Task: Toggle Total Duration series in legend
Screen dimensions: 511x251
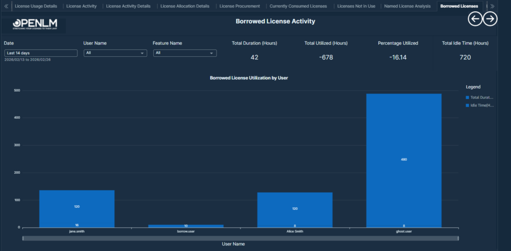Action: coord(480,98)
